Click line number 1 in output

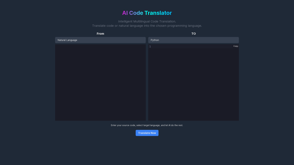pos(150,46)
